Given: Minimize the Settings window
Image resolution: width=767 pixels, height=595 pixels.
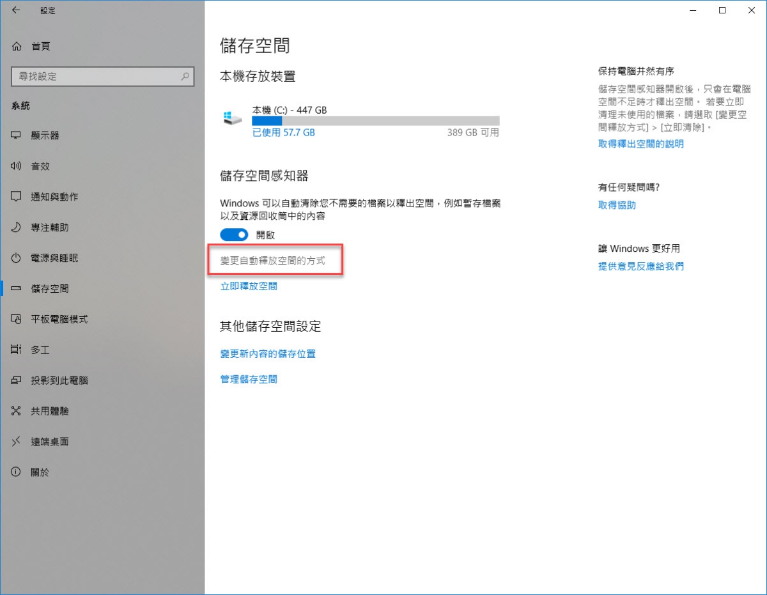Looking at the screenshot, I should pos(692,10).
